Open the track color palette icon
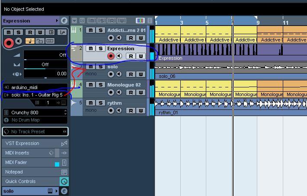 click(x=140, y=20)
